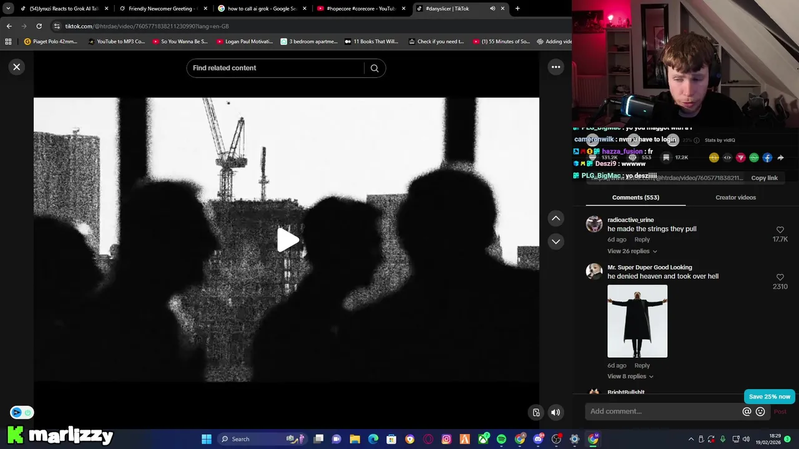799x449 pixels.
Task: Go to the previous video arrow
Action: tap(556, 218)
